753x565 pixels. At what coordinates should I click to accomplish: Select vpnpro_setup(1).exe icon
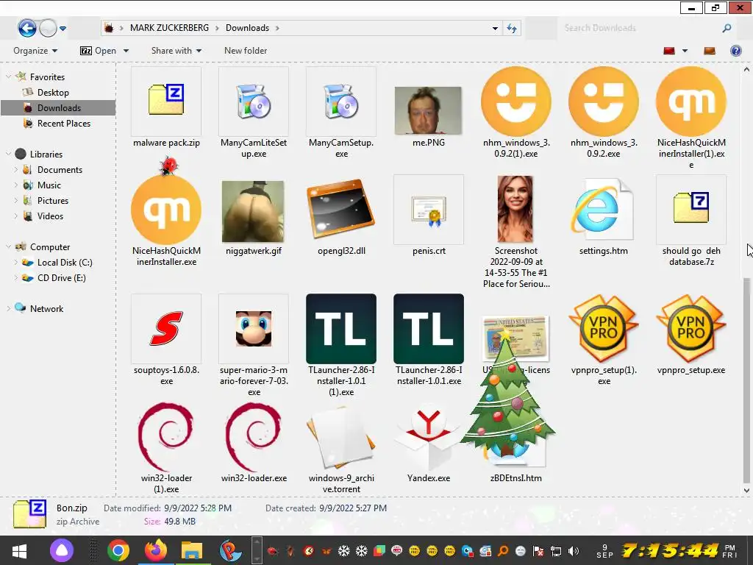[604, 329]
